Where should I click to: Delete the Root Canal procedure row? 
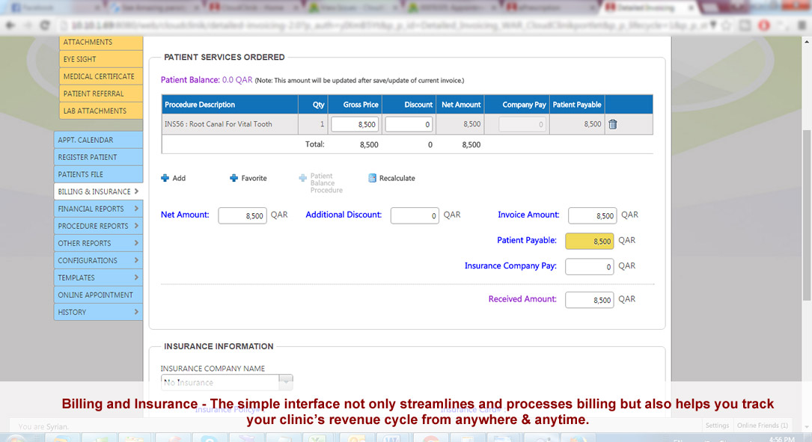[612, 124]
